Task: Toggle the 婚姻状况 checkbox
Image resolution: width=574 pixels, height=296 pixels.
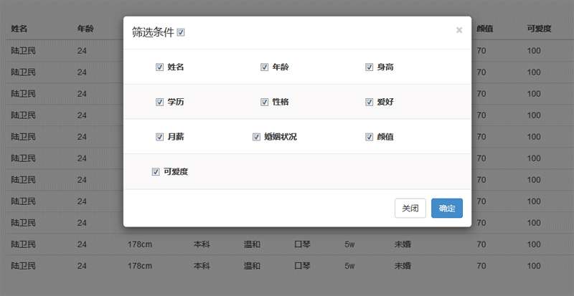Action: (256, 137)
